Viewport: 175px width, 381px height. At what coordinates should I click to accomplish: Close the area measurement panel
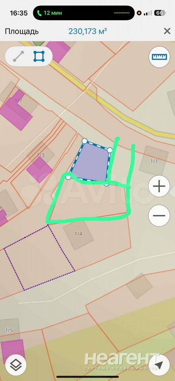point(167,31)
